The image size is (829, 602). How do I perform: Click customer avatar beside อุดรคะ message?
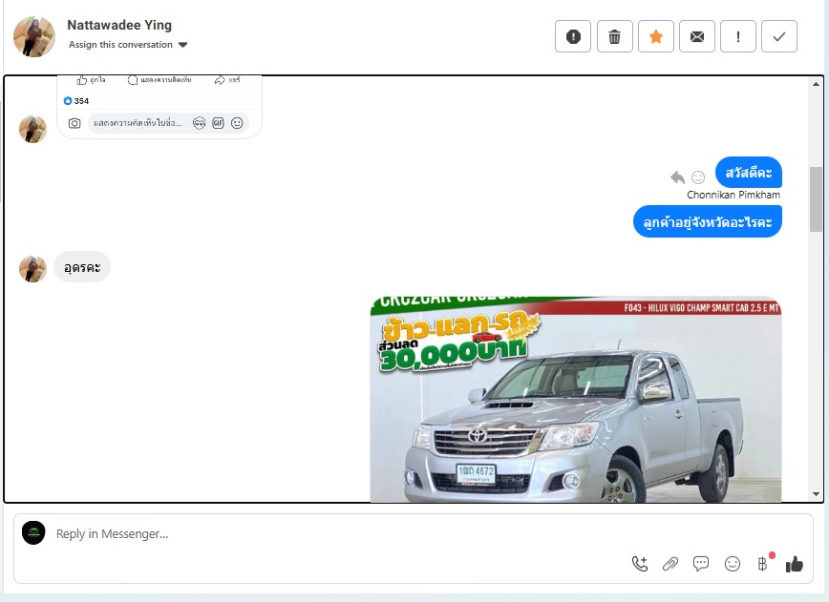[32, 269]
